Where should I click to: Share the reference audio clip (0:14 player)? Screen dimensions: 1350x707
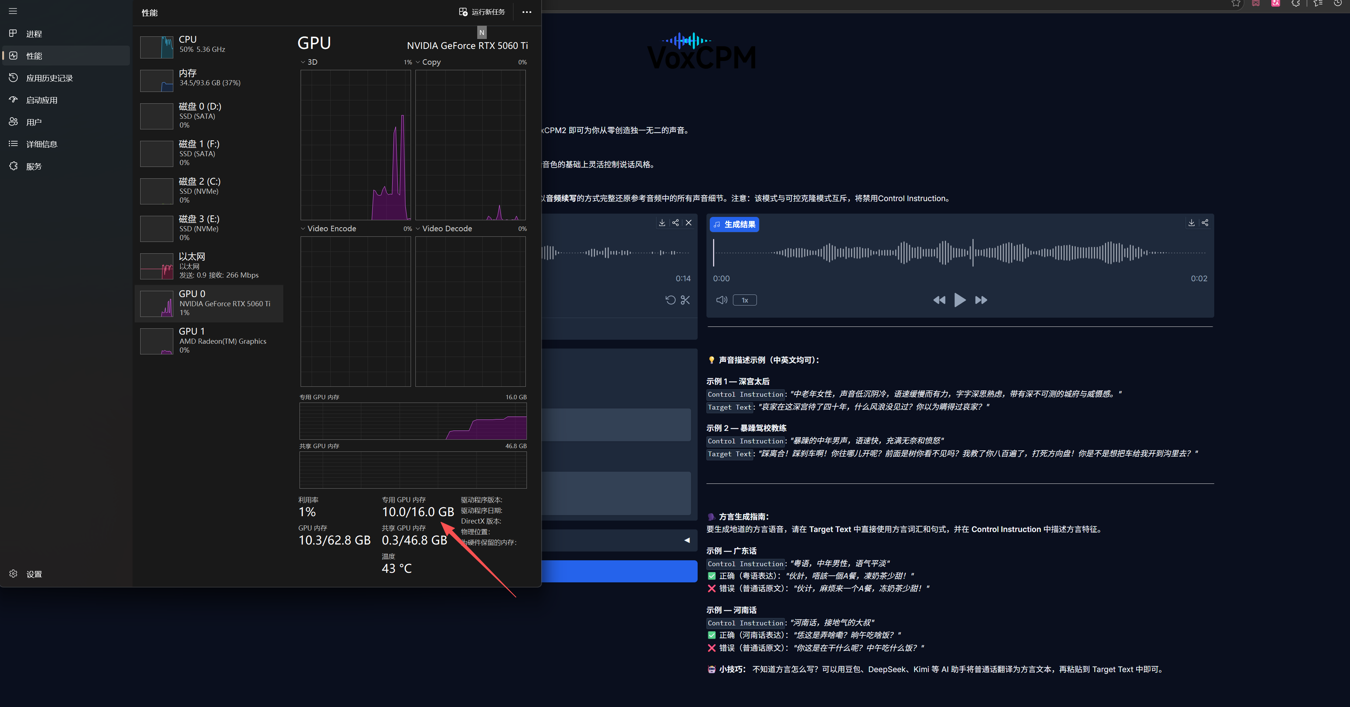pos(676,222)
